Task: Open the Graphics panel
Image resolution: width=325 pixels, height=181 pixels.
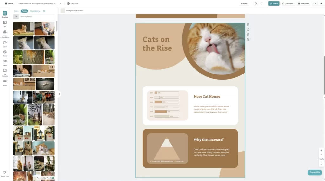Action: coord(5,14)
